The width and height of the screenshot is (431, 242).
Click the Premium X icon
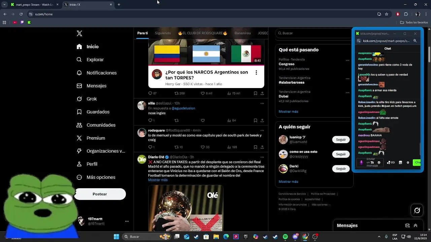79,138
